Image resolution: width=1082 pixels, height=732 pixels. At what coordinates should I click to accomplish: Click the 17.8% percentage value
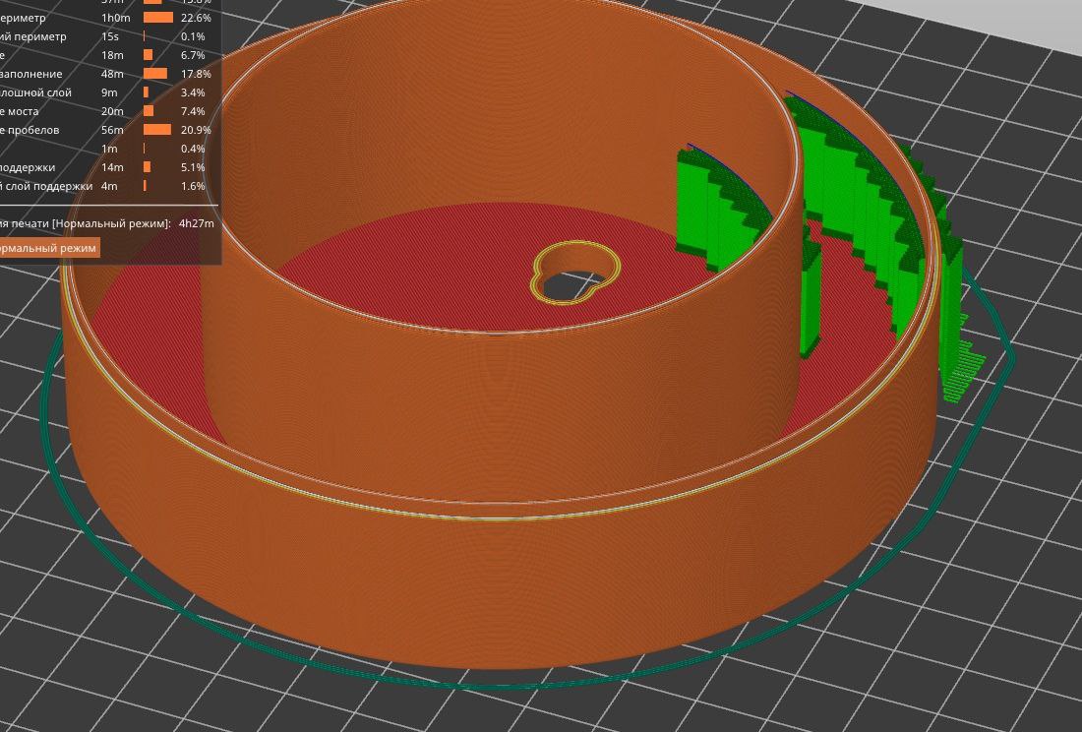tap(196, 74)
